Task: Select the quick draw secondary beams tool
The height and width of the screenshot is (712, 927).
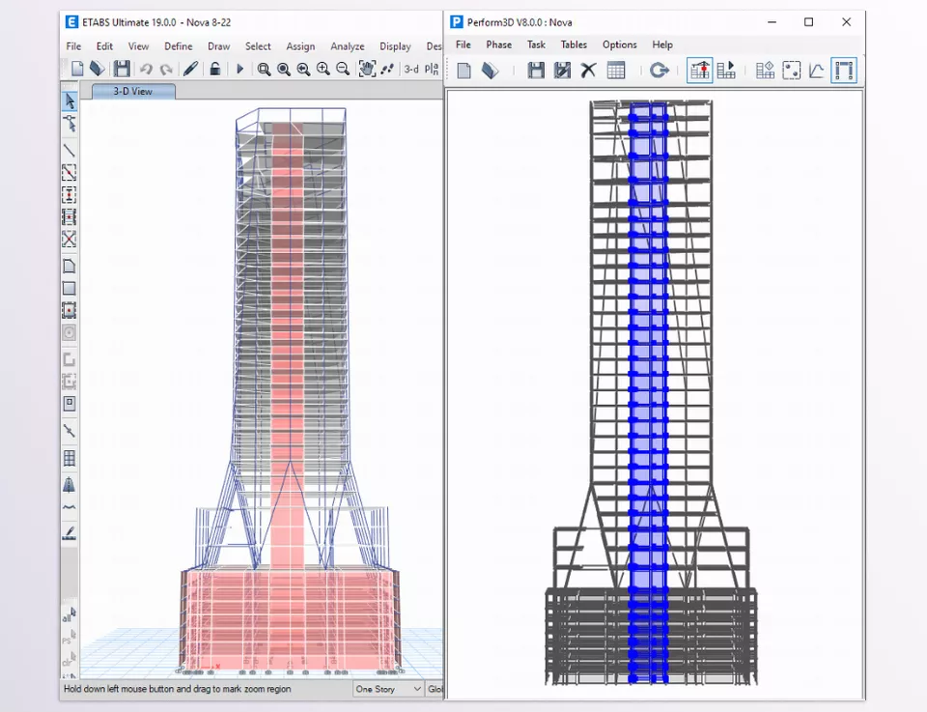Action: click(70, 217)
